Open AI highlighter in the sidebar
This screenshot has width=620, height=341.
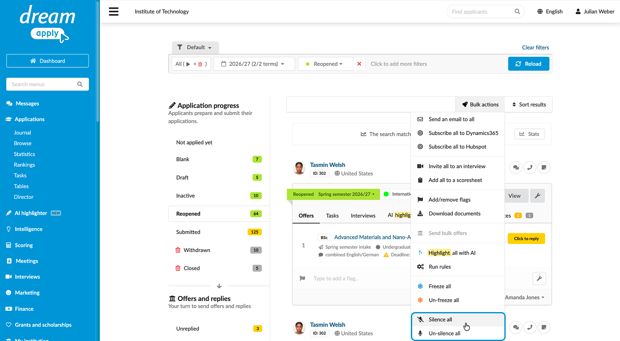[31, 213]
